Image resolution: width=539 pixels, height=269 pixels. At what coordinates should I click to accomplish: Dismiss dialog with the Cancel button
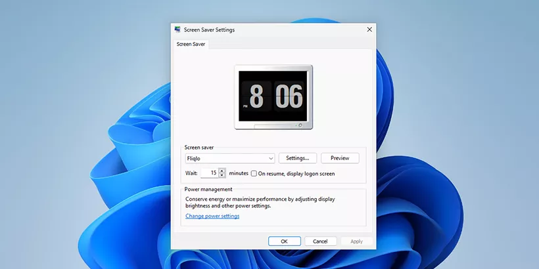point(320,241)
